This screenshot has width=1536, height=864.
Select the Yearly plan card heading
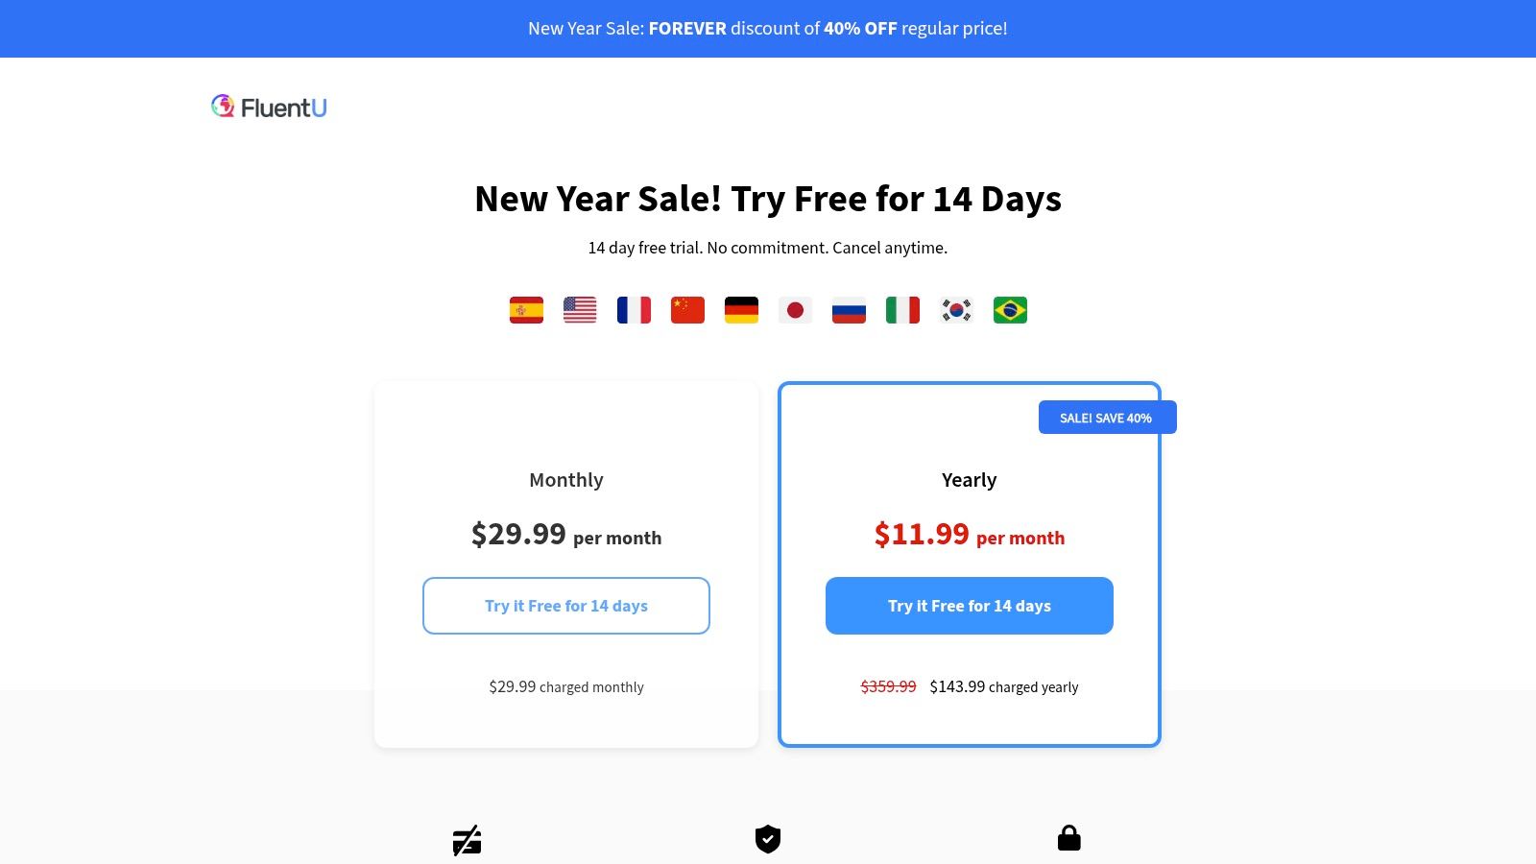(970, 480)
